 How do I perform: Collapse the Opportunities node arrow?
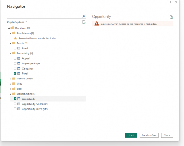(x=11, y=94)
